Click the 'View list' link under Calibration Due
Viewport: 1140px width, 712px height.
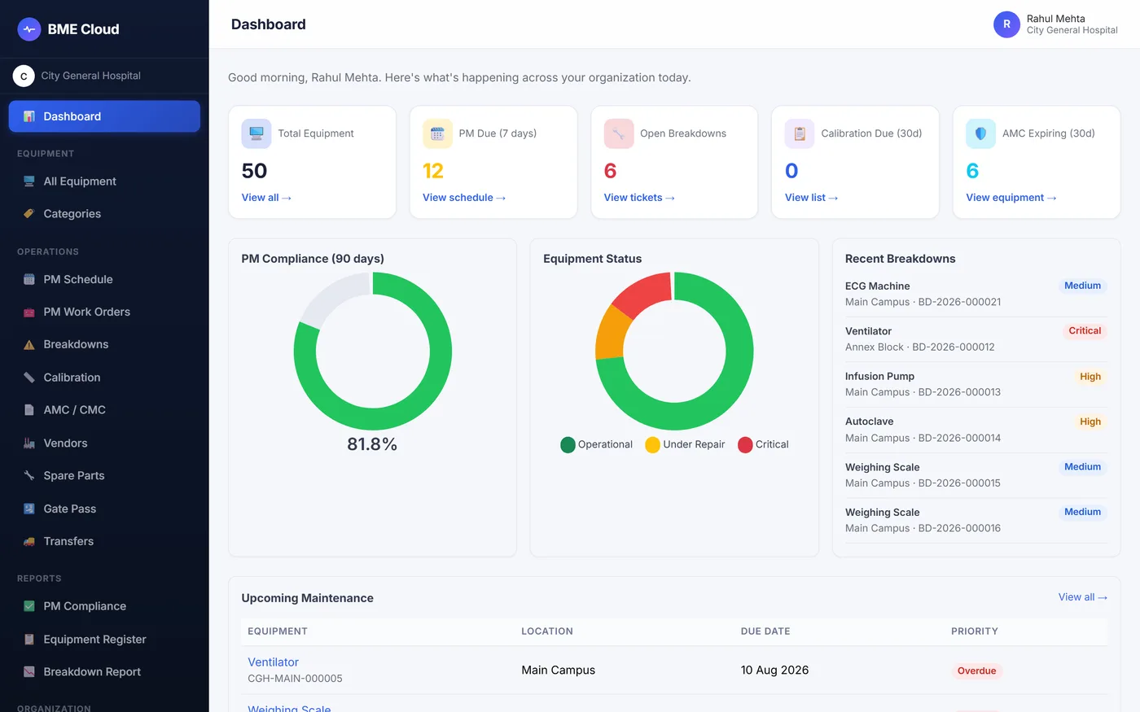point(811,198)
